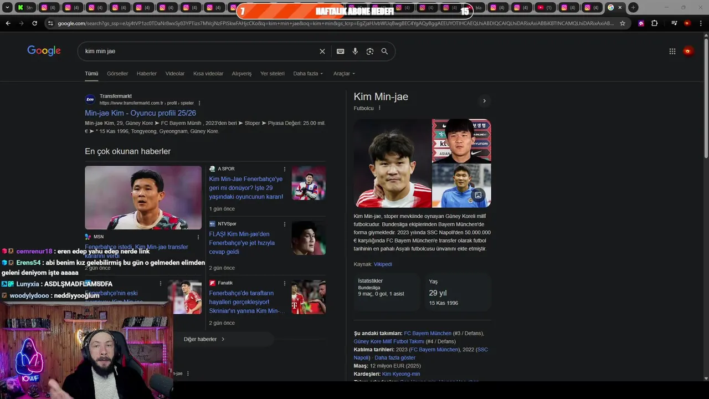709x399 pixels.
Task: Open the large Kim Min-jae panel photo
Action: [x=392, y=163]
